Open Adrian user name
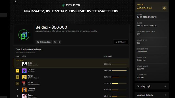The width and height of the screenshot is (175, 98). [x=30, y=76]
